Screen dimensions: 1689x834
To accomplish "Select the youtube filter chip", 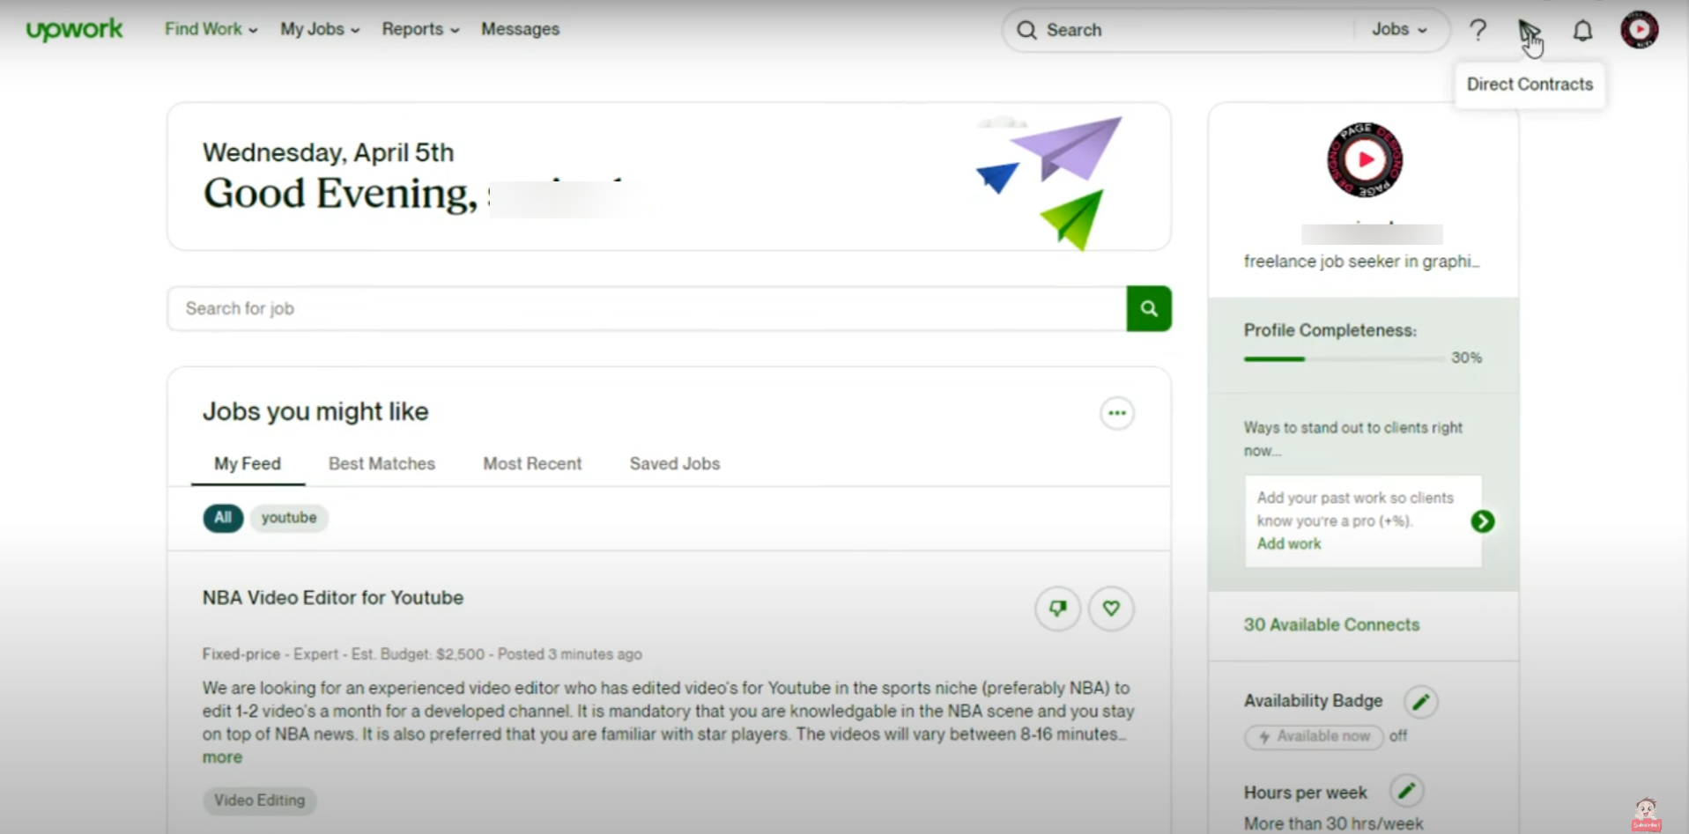I will click(x=289, y=518).
